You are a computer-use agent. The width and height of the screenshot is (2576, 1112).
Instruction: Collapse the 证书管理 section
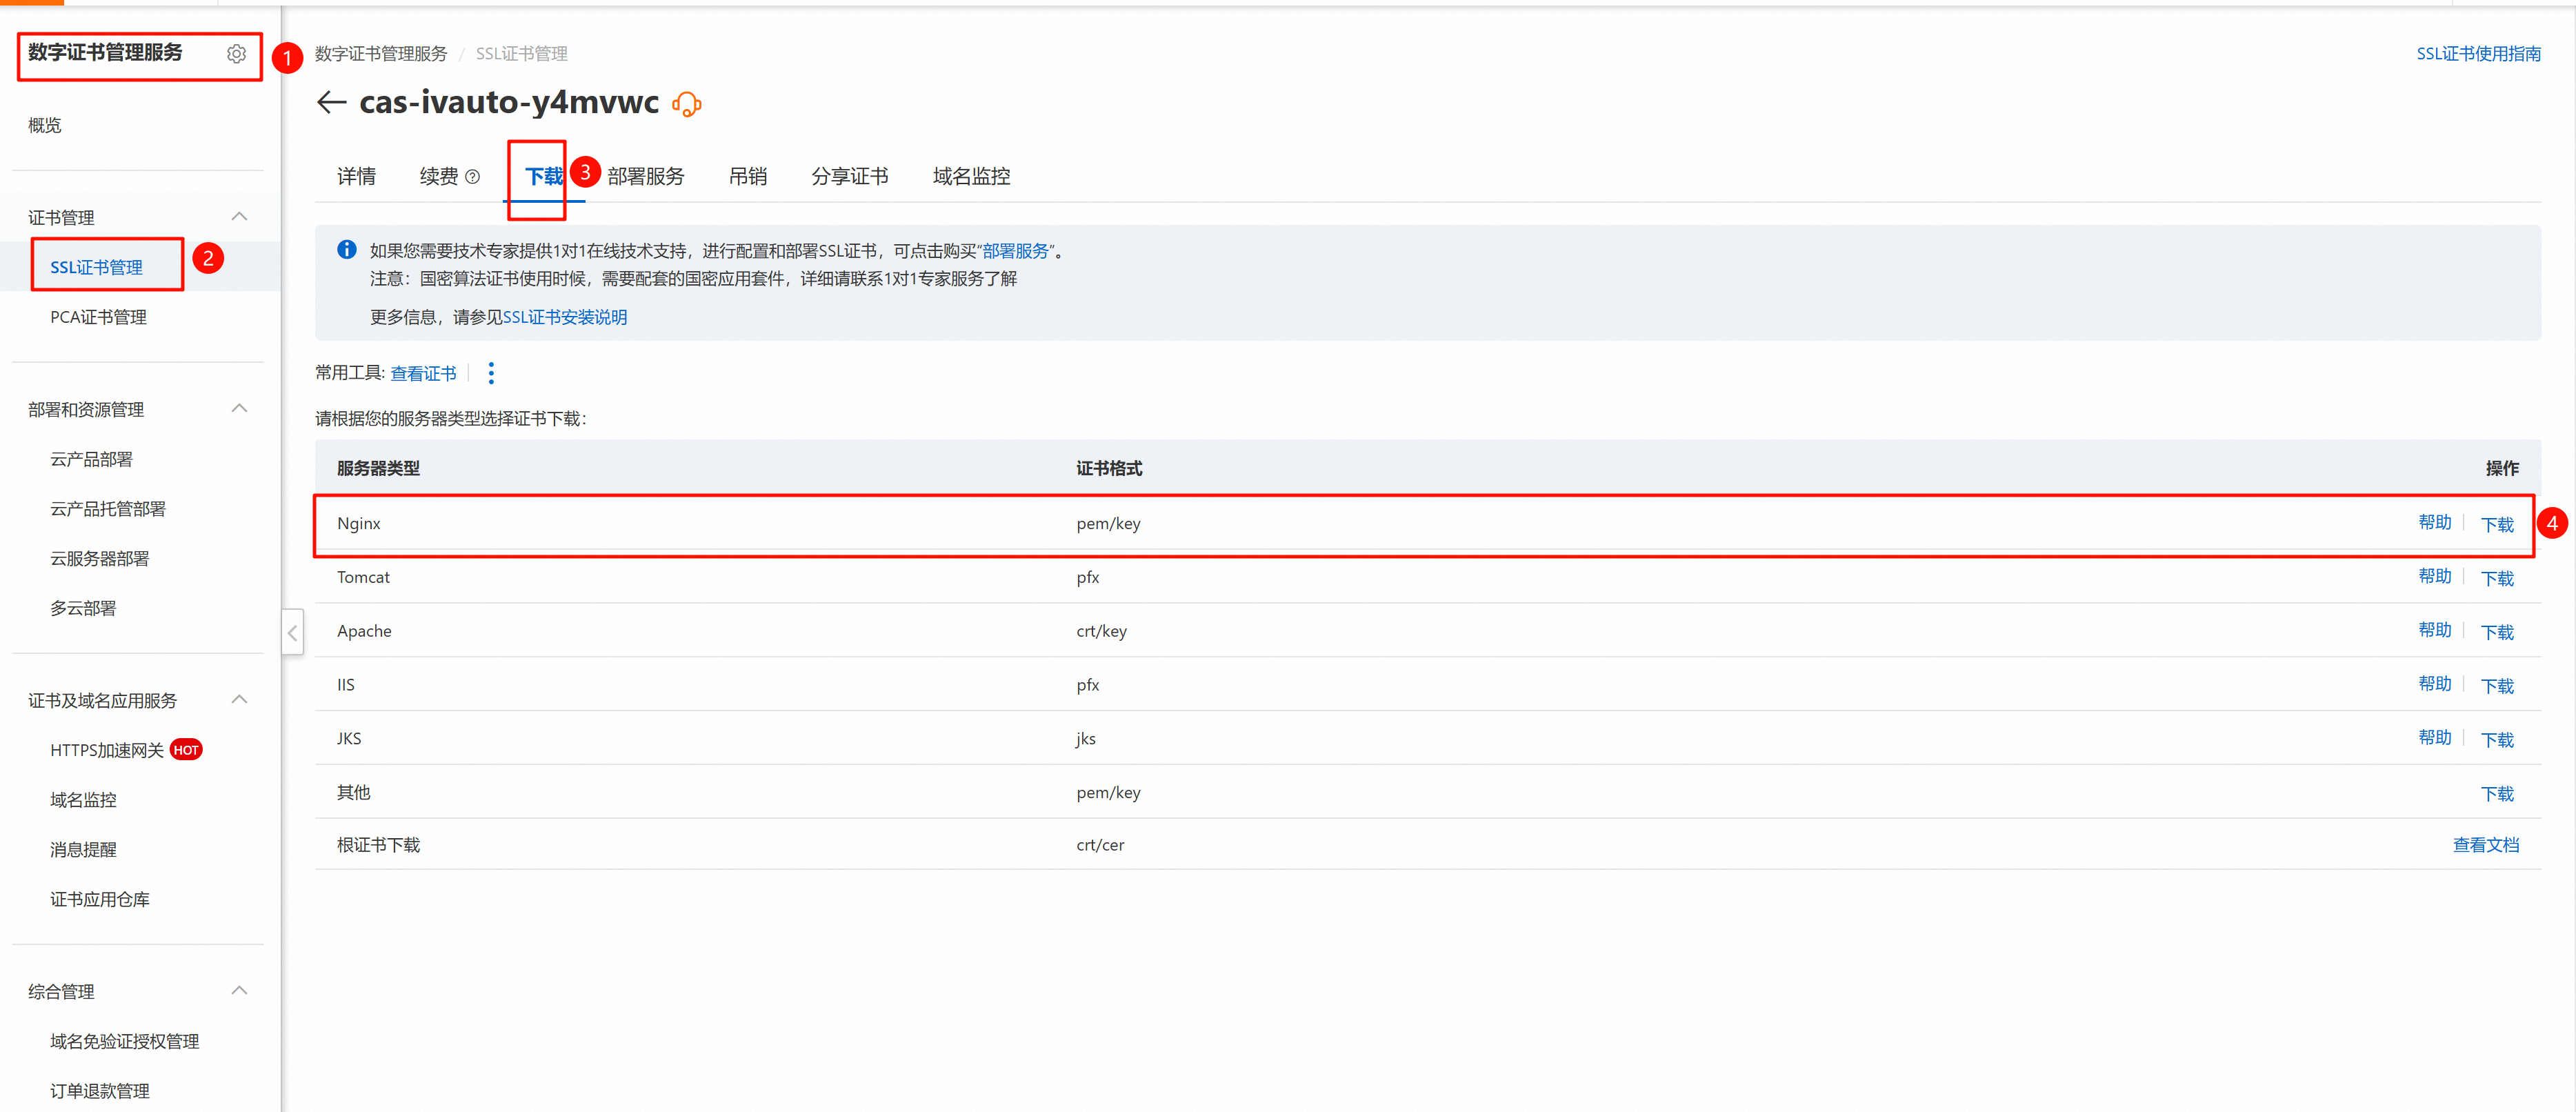tap(239, 217)
